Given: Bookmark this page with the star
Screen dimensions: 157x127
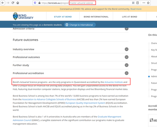Looking at the screenshot, I should click(148, 3).
